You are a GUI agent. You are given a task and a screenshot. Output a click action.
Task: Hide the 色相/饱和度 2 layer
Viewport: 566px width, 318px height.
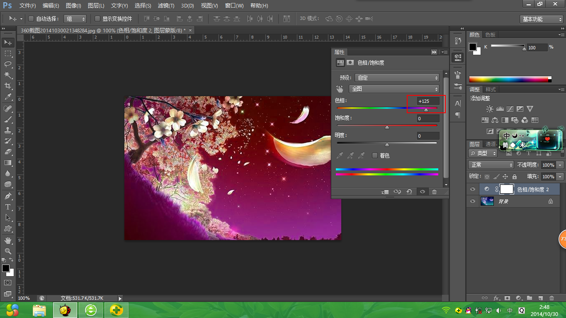473,189
